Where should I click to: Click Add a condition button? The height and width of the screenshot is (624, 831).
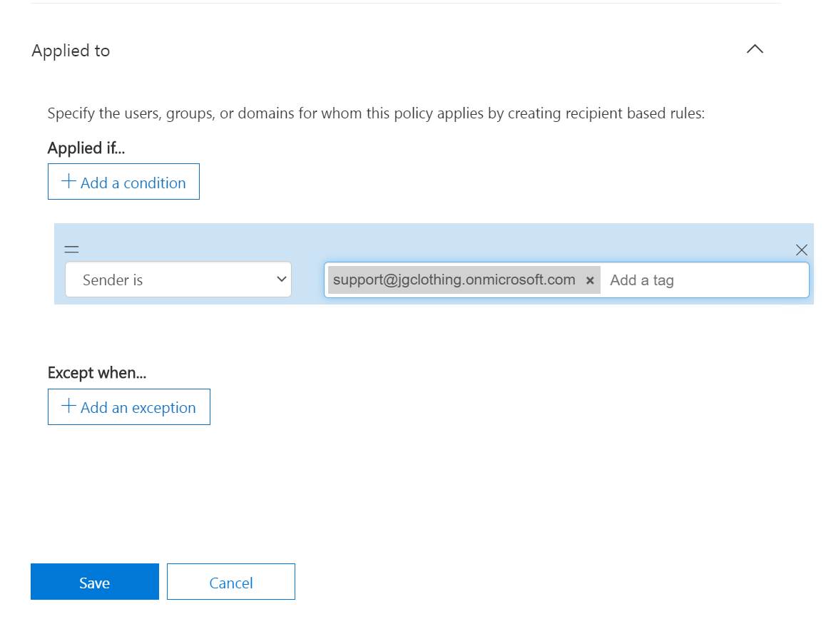tap(123, 182)
